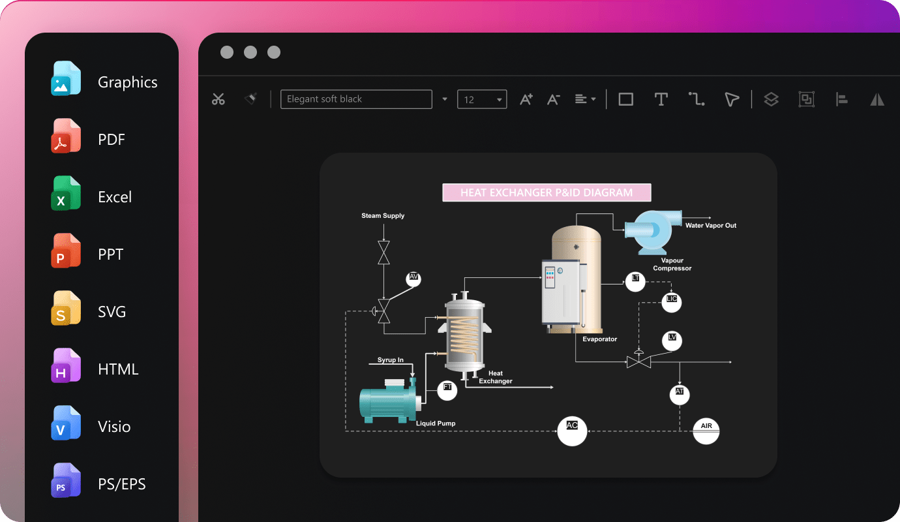Click the font name field Elegant soft black
900x522 pixels.
356,99
